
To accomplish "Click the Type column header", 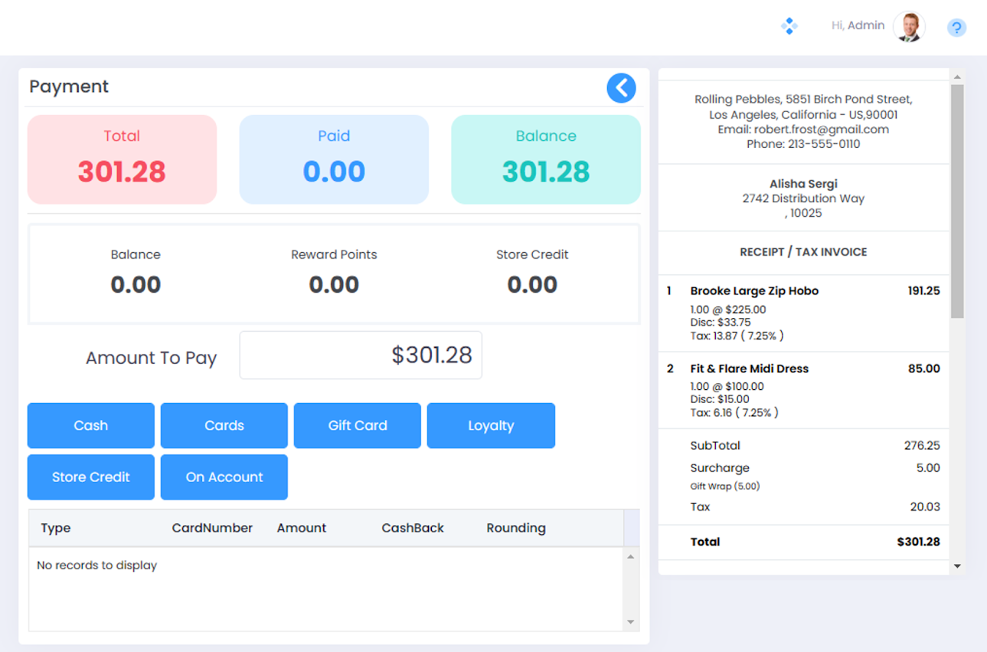I will (56, 528).
